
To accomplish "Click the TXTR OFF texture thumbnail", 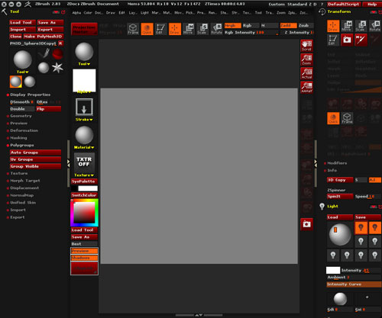I will 84,162.
